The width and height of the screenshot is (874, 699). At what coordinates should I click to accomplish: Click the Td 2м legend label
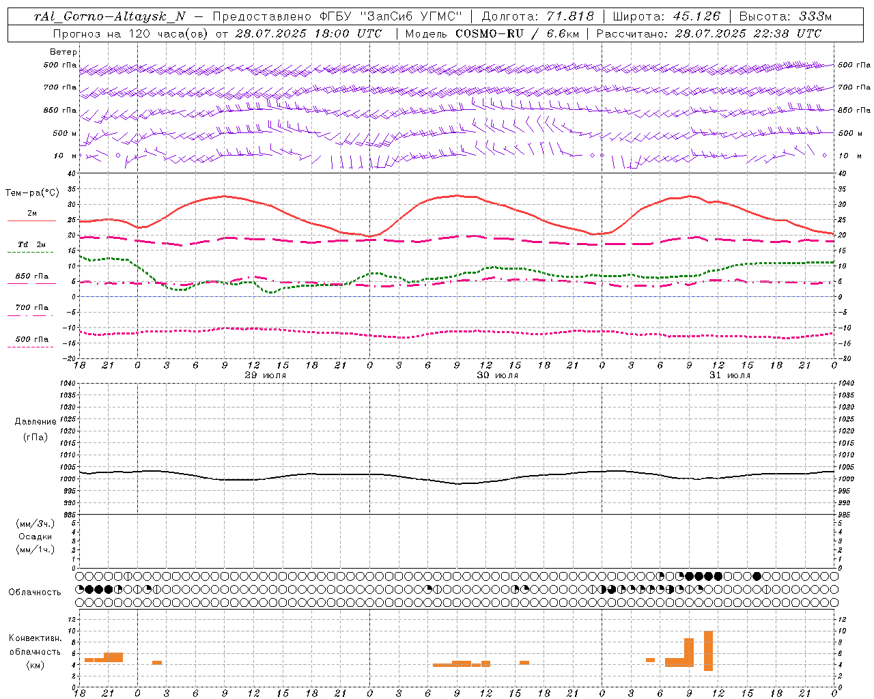pos(31,244)
